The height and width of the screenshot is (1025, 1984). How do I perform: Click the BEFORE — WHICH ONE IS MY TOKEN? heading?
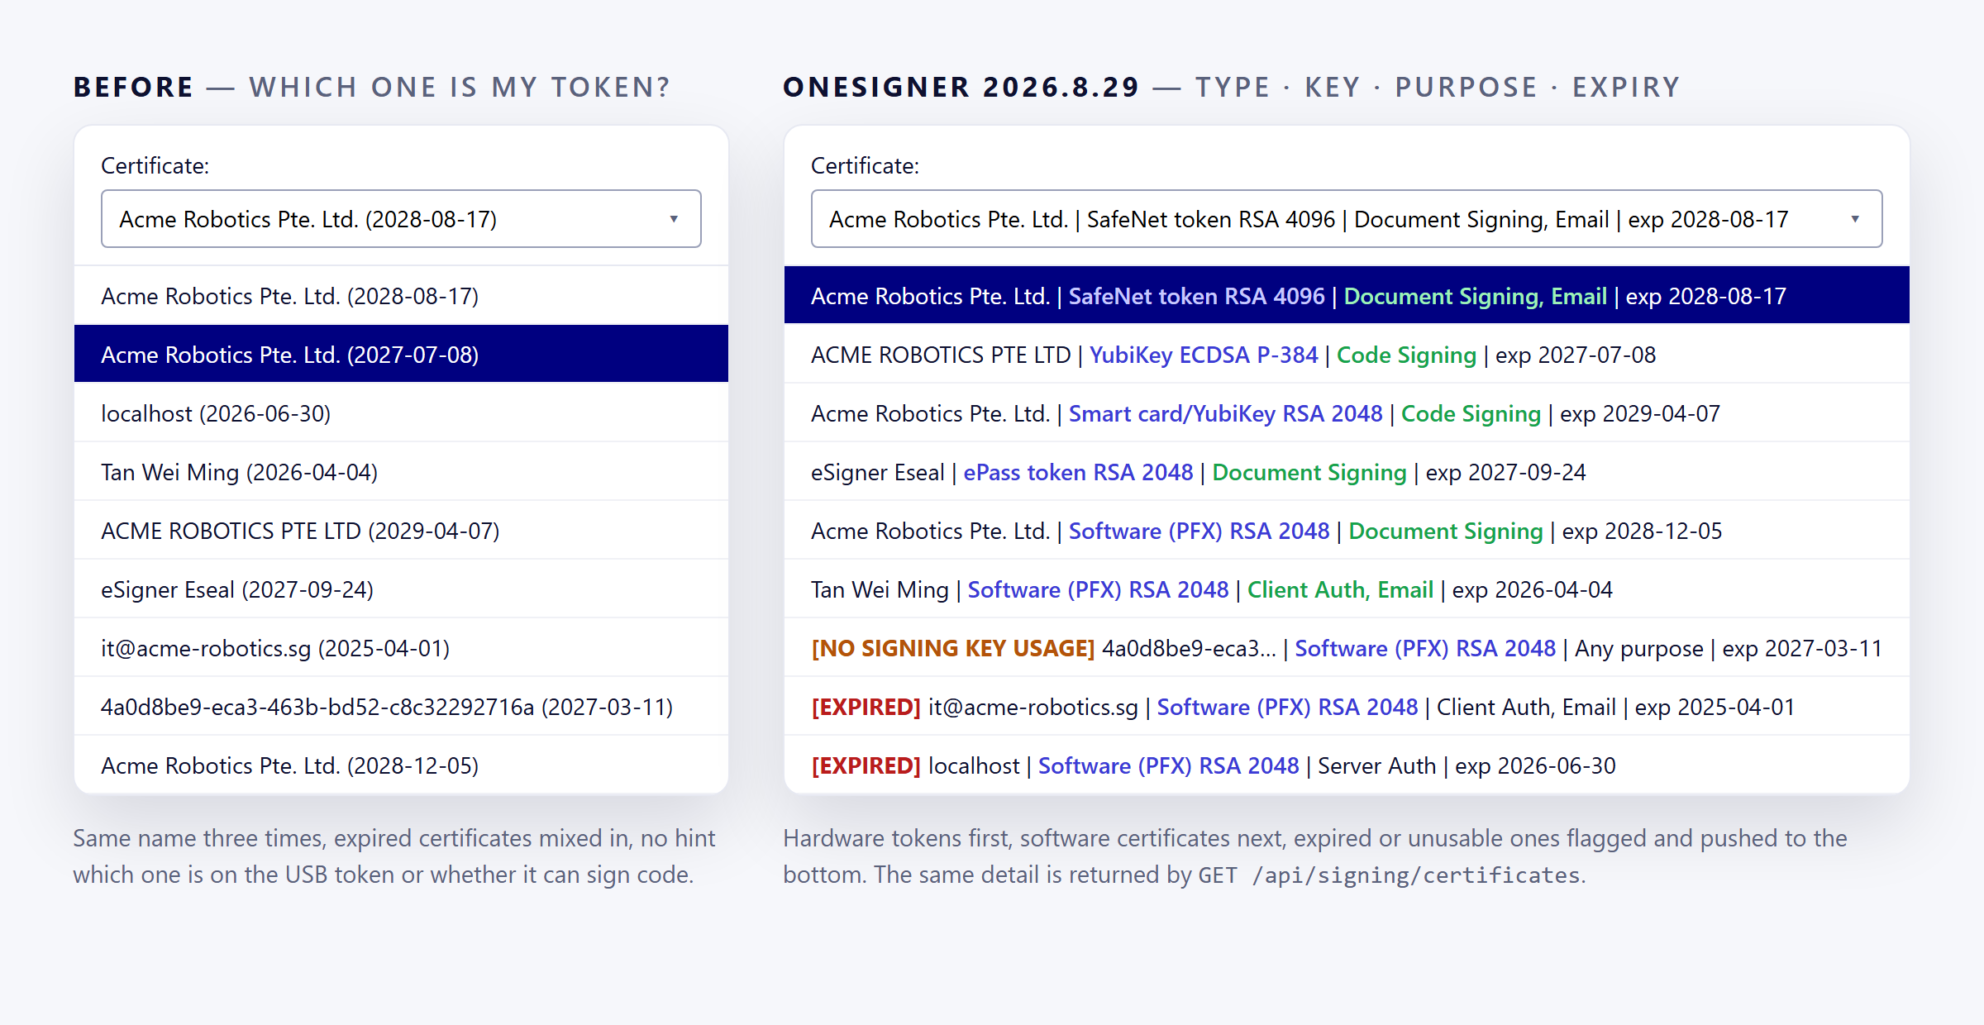372,87
